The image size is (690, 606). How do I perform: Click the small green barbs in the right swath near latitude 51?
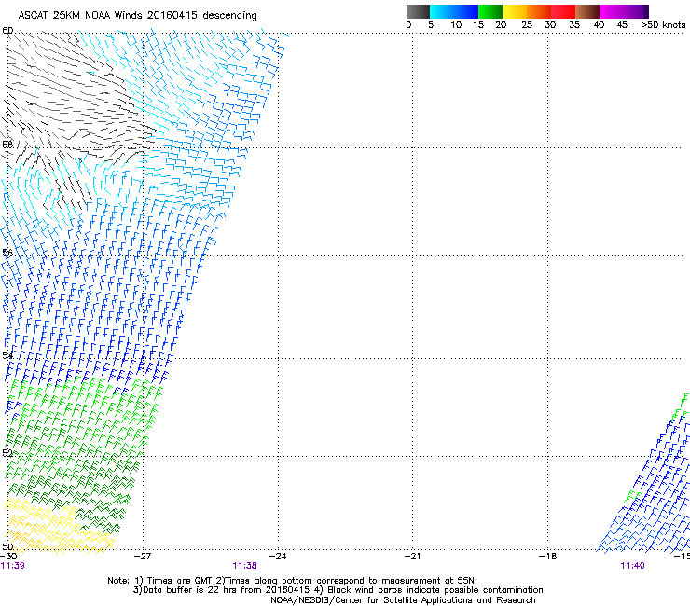(633, 496)
